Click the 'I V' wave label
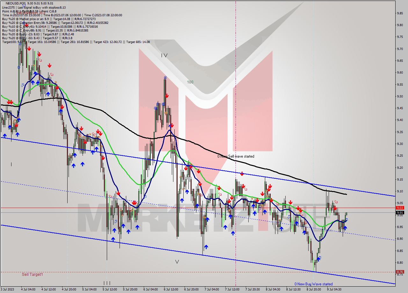Screen dimensions: 408x293 pos(164,55)
